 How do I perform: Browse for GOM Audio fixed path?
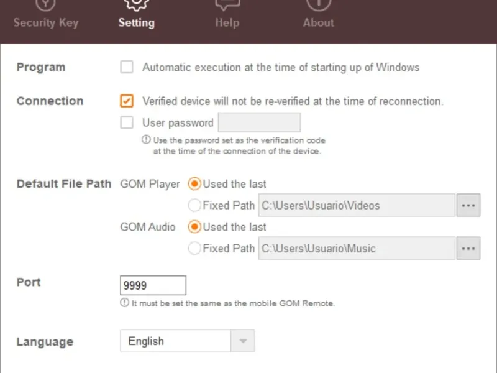click(468, 249)
